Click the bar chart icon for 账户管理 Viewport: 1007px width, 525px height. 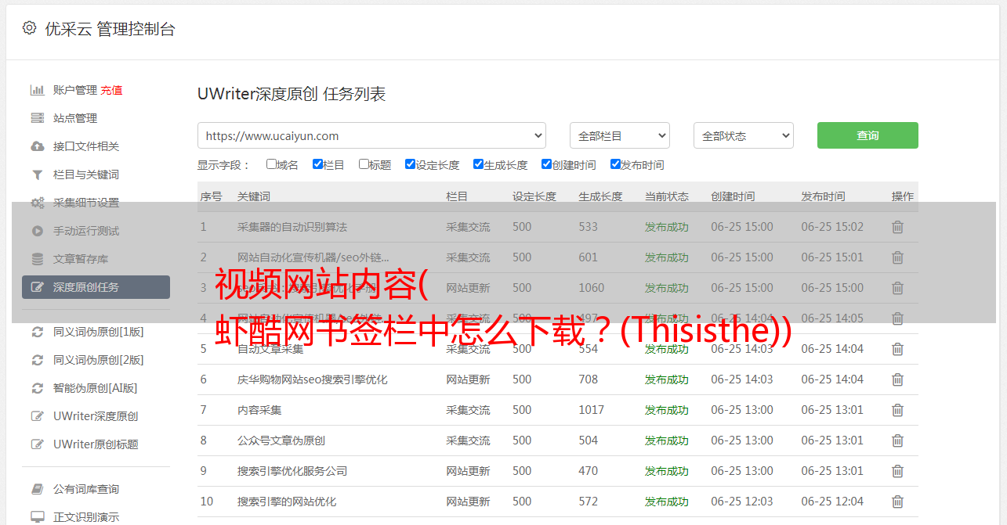pyautogui.click(x=37, y=90)
